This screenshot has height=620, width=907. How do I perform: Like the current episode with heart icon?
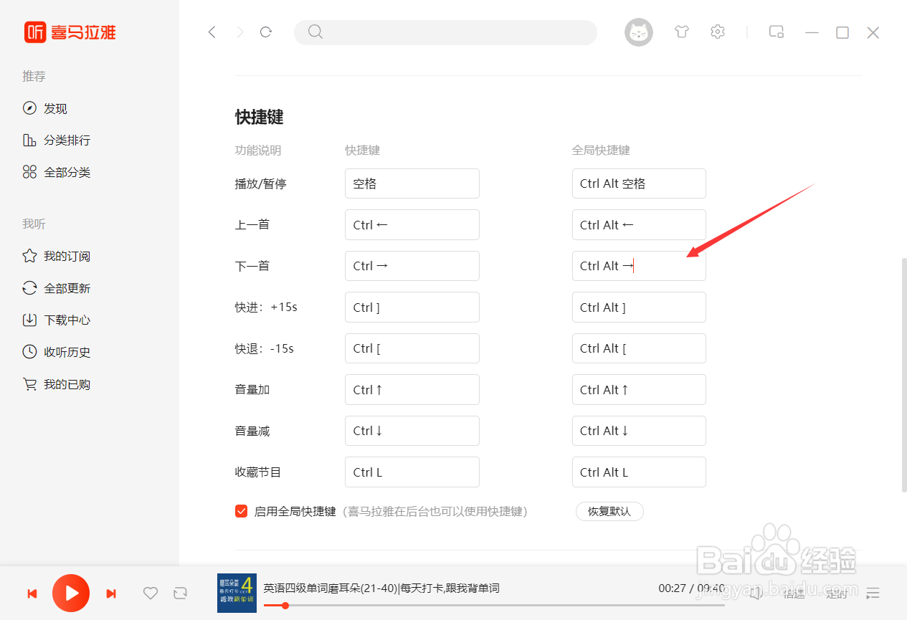point(150,593)
